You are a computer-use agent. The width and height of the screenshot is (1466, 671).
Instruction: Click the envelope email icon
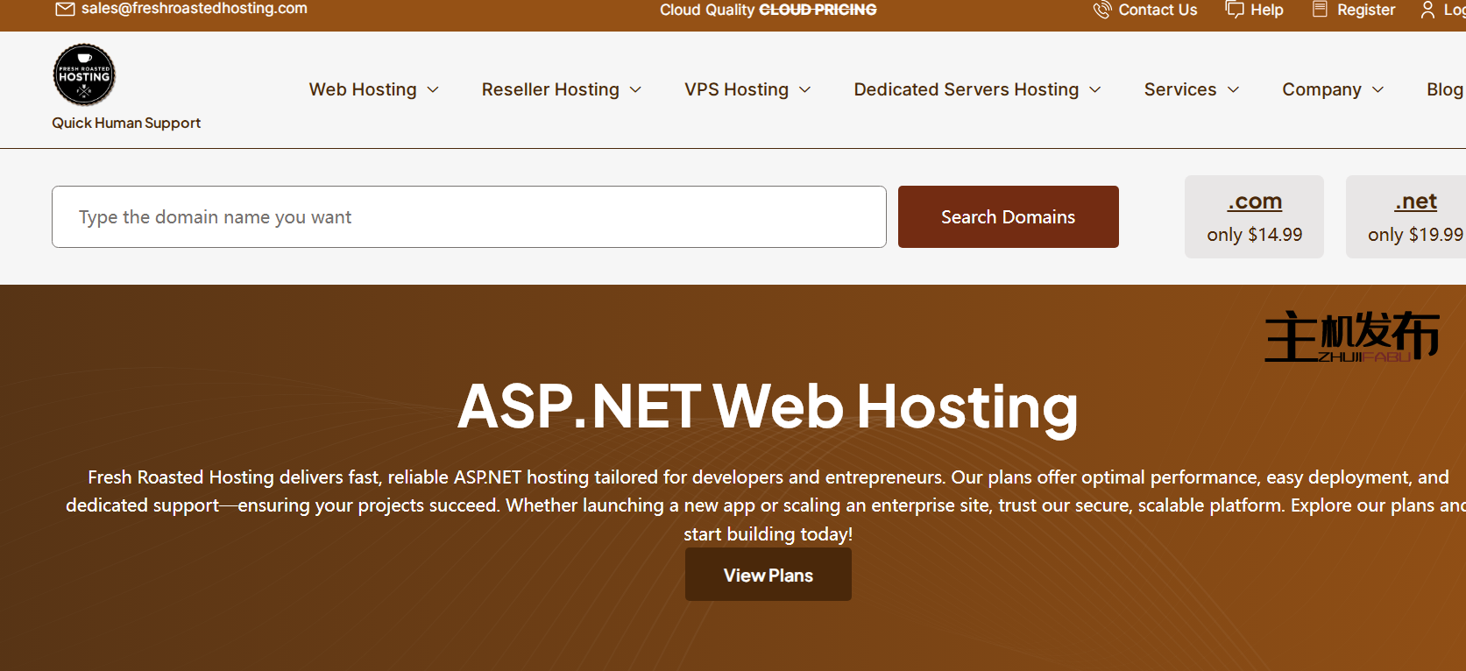(x=65, y=9)
